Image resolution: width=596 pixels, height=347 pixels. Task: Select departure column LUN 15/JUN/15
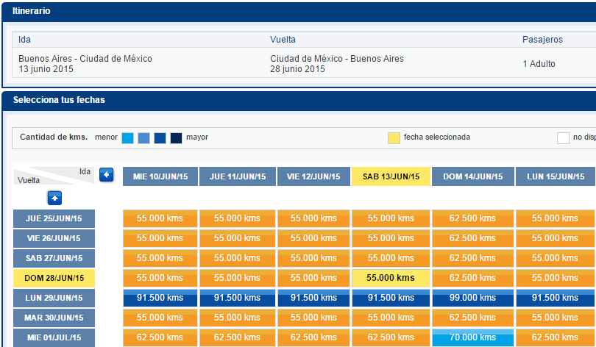(556, 176)
